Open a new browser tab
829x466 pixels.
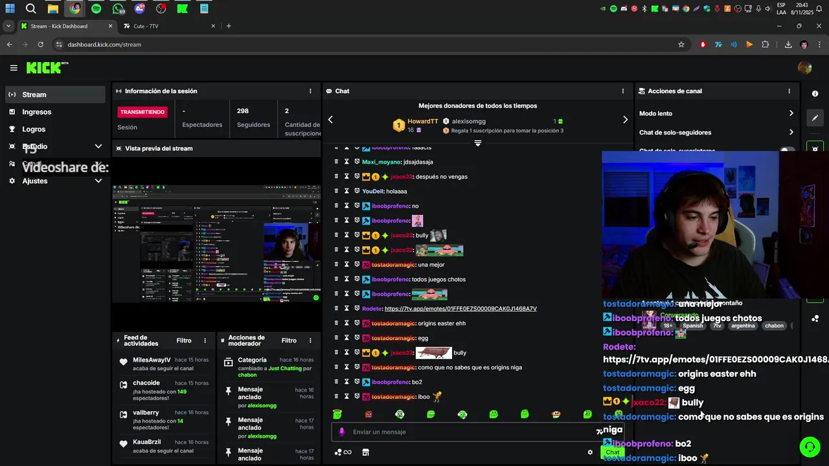(229, 26)
